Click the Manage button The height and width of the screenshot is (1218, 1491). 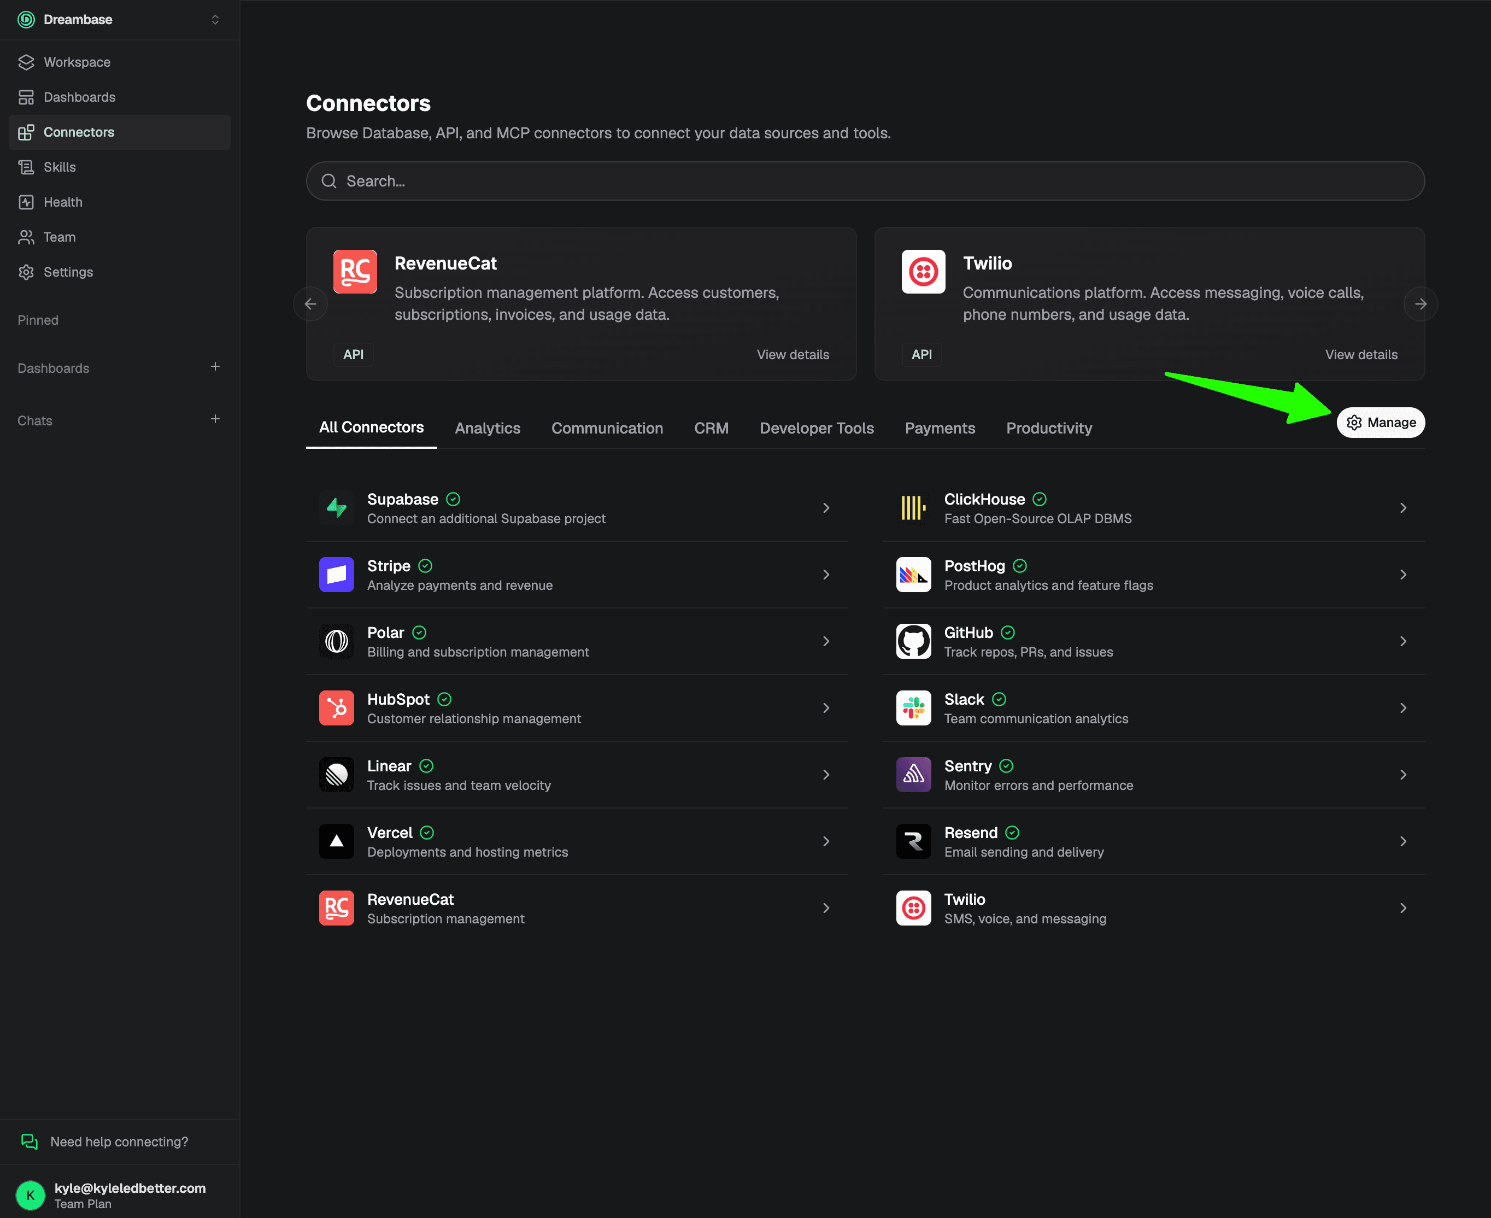tap(1381, 423)
